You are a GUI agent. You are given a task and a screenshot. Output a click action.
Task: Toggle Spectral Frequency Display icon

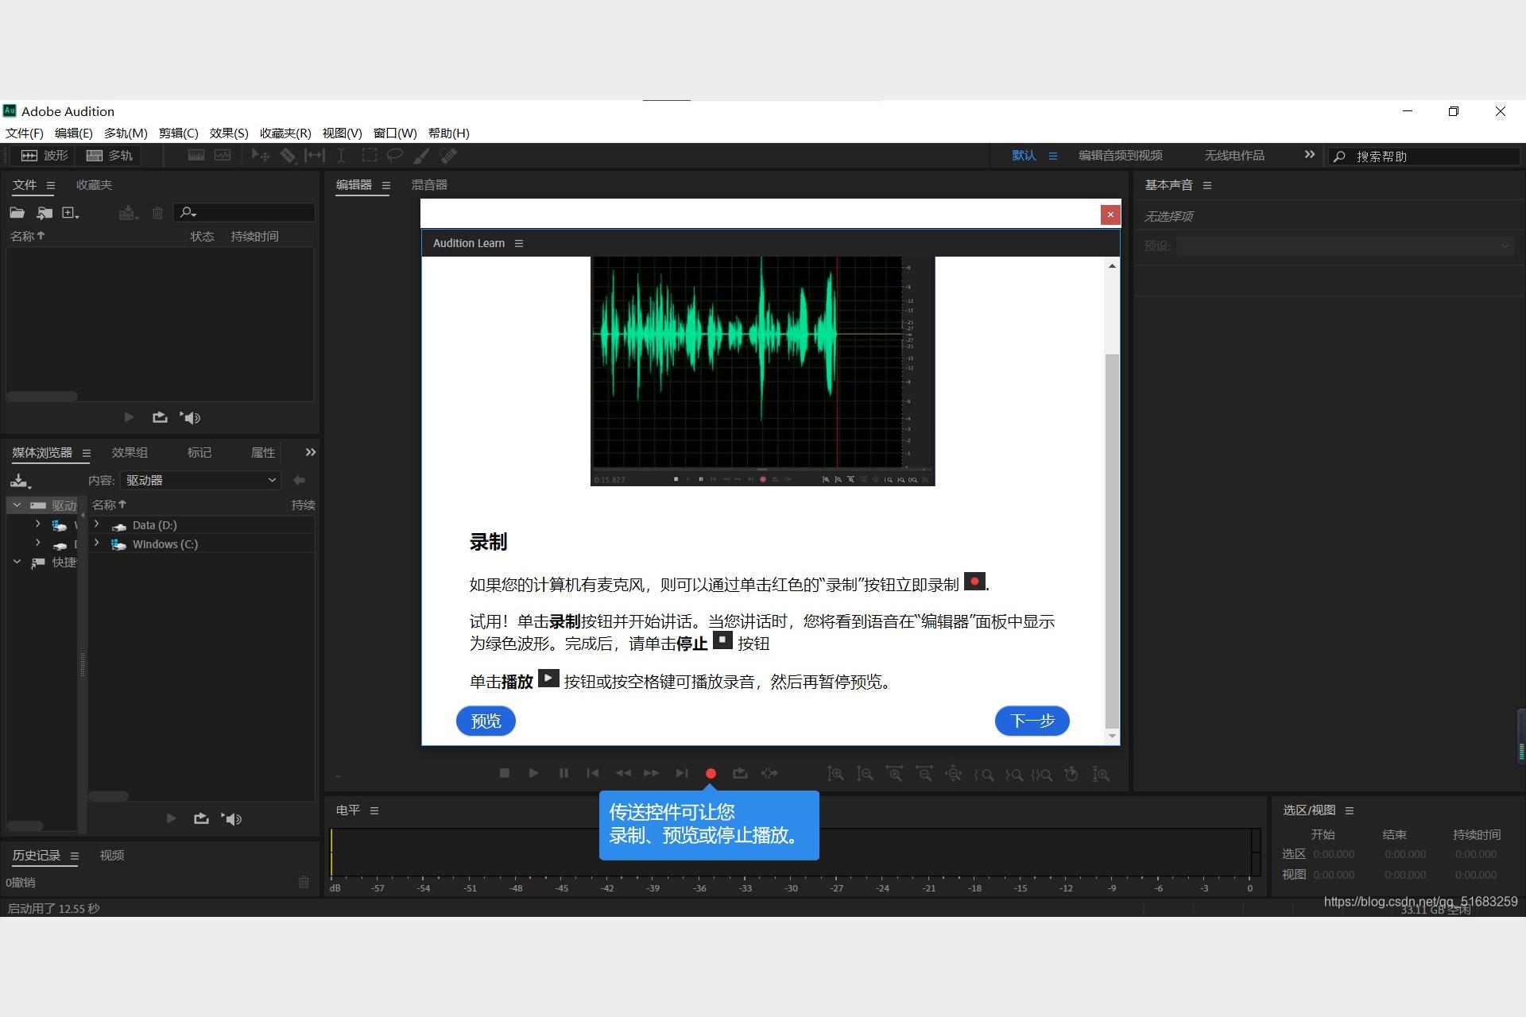pyautogui.click(x=196, y=156)
